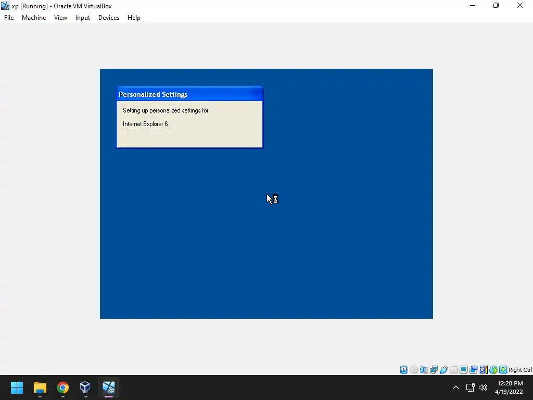Click the shared folders status icon
The width and height of the screenshot is (533, 400).
pyautogui.click(x=453, y=370)
